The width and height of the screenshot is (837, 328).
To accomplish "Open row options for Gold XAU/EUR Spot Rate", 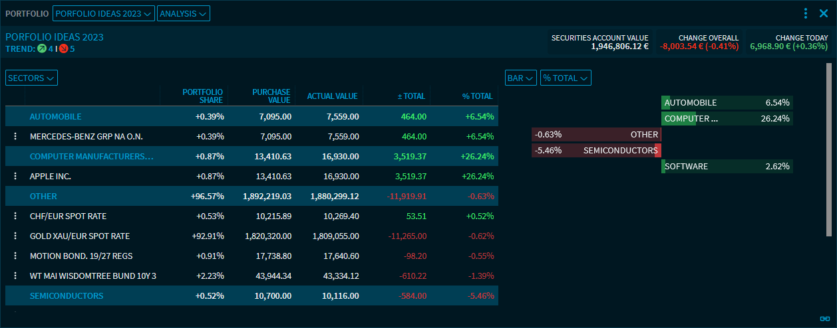I will pos(15,236).
